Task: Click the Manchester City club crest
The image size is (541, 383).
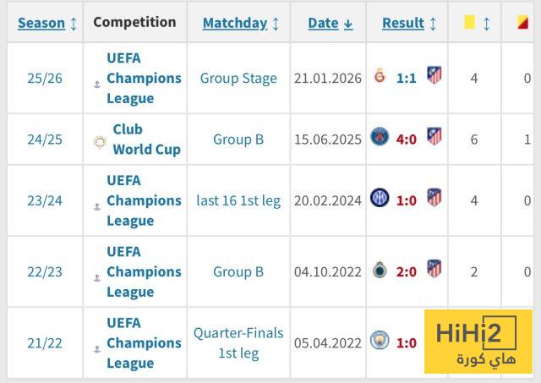Action: tap(380, 342)
